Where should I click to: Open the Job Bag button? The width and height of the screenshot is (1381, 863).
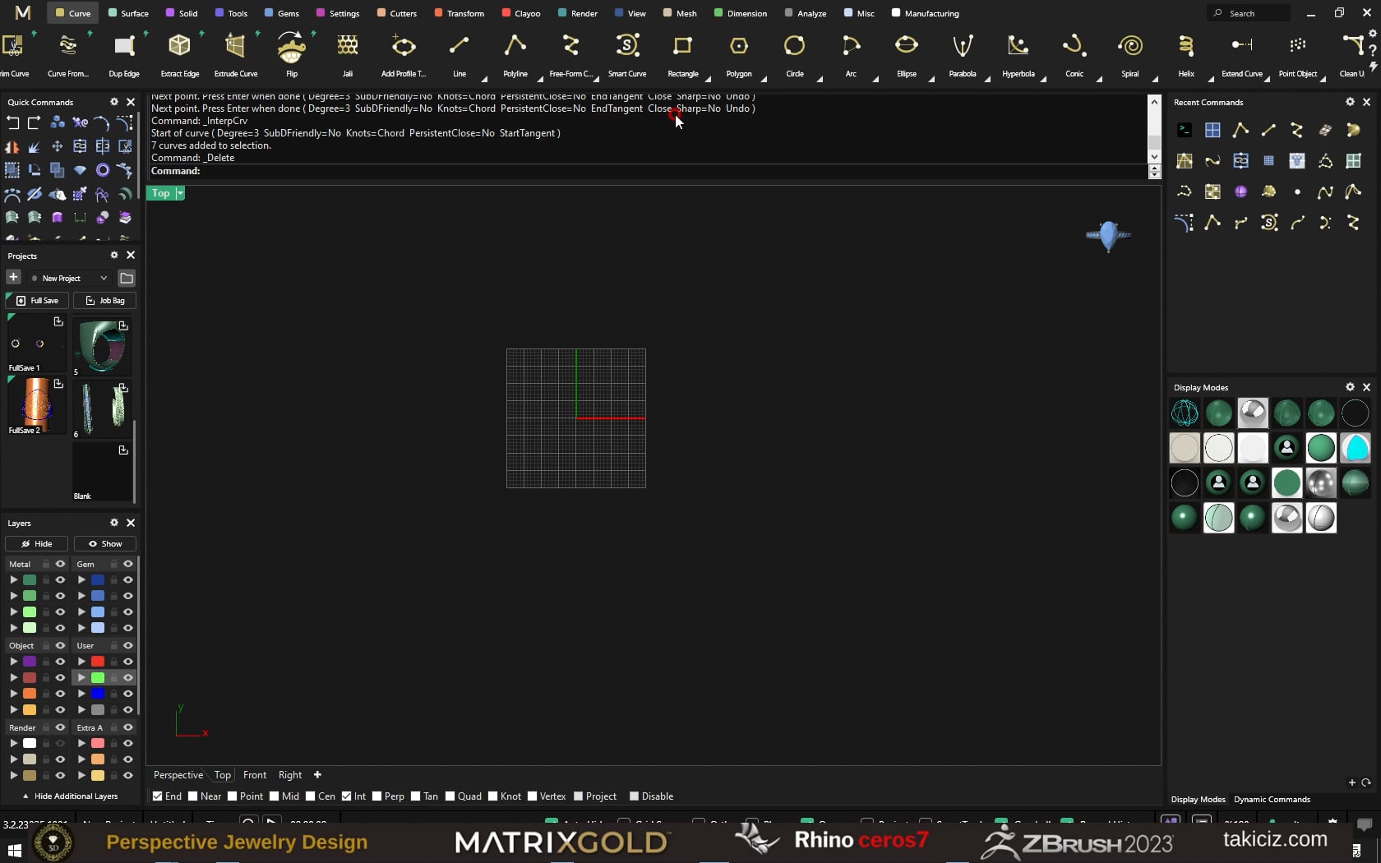click(x=104, y=300)
